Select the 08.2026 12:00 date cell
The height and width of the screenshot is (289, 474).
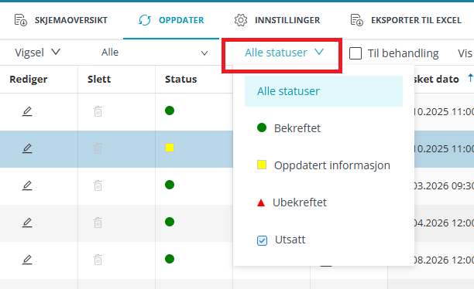coord(444,260)
